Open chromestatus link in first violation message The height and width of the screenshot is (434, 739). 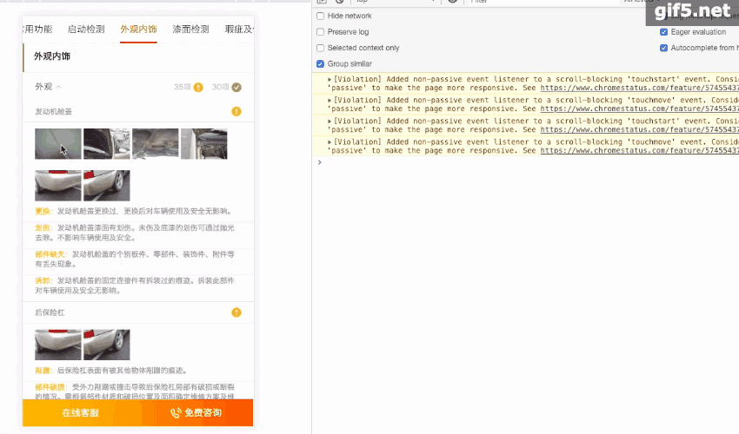pyautogui.click(x=639, y=88)
